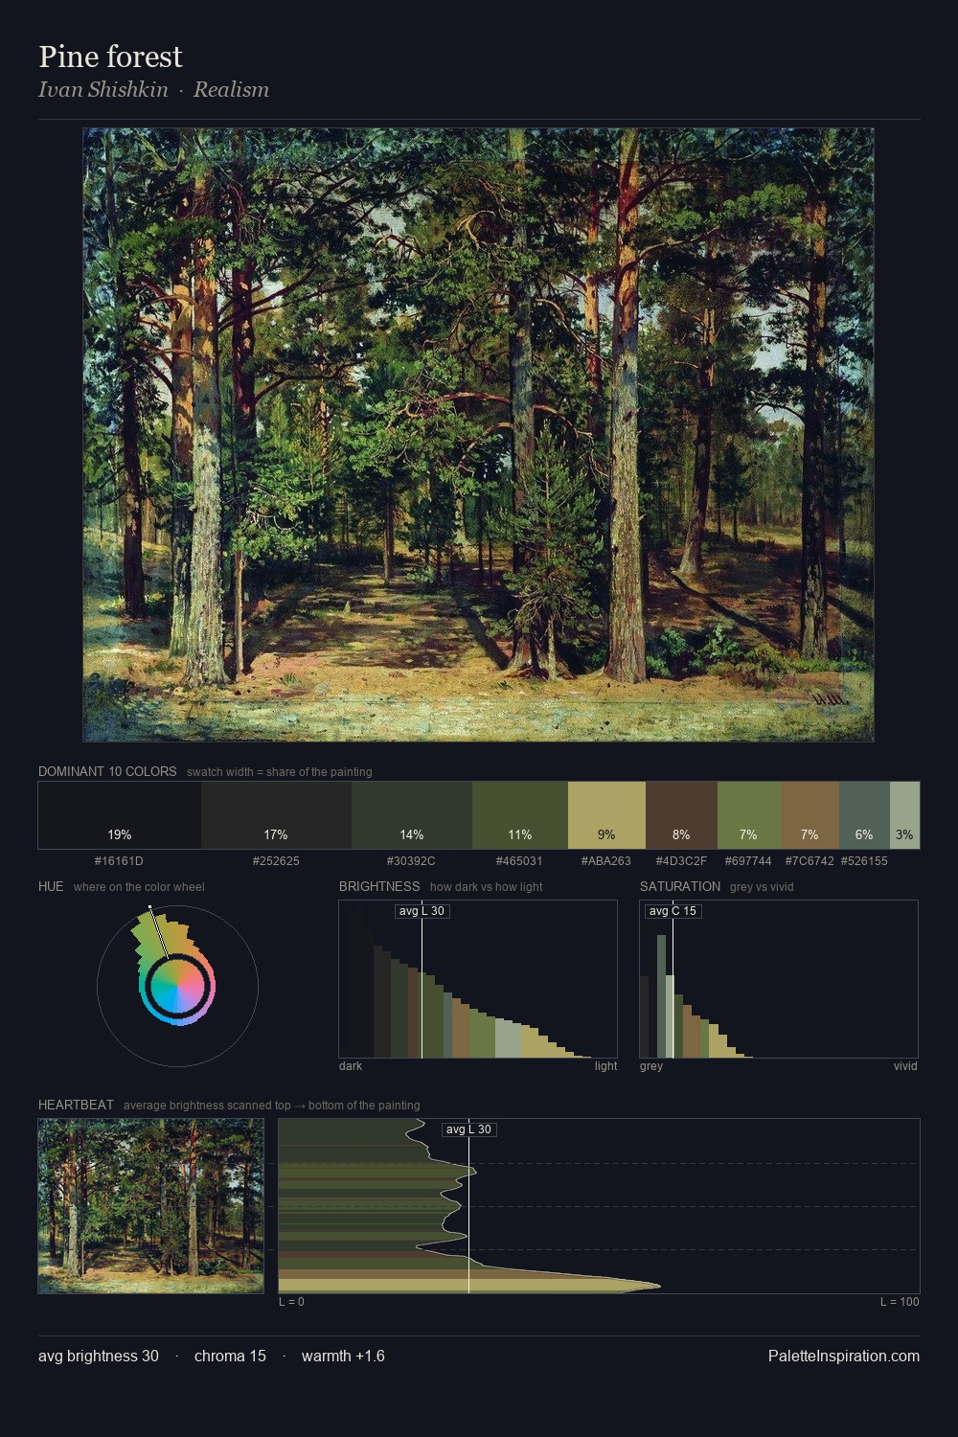
Task: Click the small painting thumbnail beside Heartbeat chart
Action: coord(150,1206)
